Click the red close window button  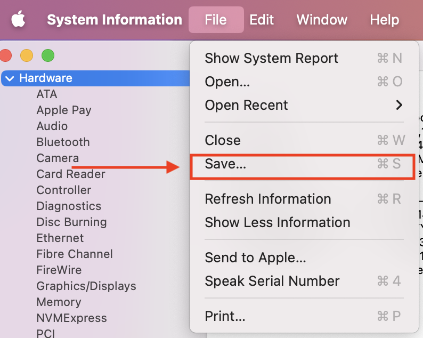tap(6, 55)
